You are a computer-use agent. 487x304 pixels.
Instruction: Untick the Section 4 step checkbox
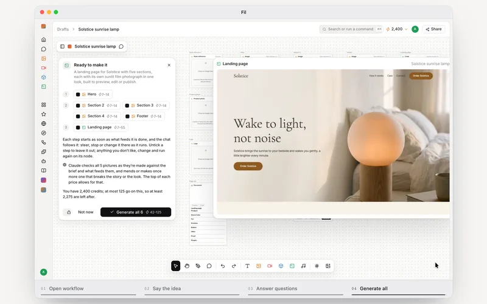tap(78, 116)
